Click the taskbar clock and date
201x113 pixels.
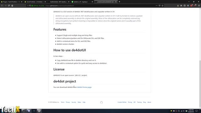[191, 111]
